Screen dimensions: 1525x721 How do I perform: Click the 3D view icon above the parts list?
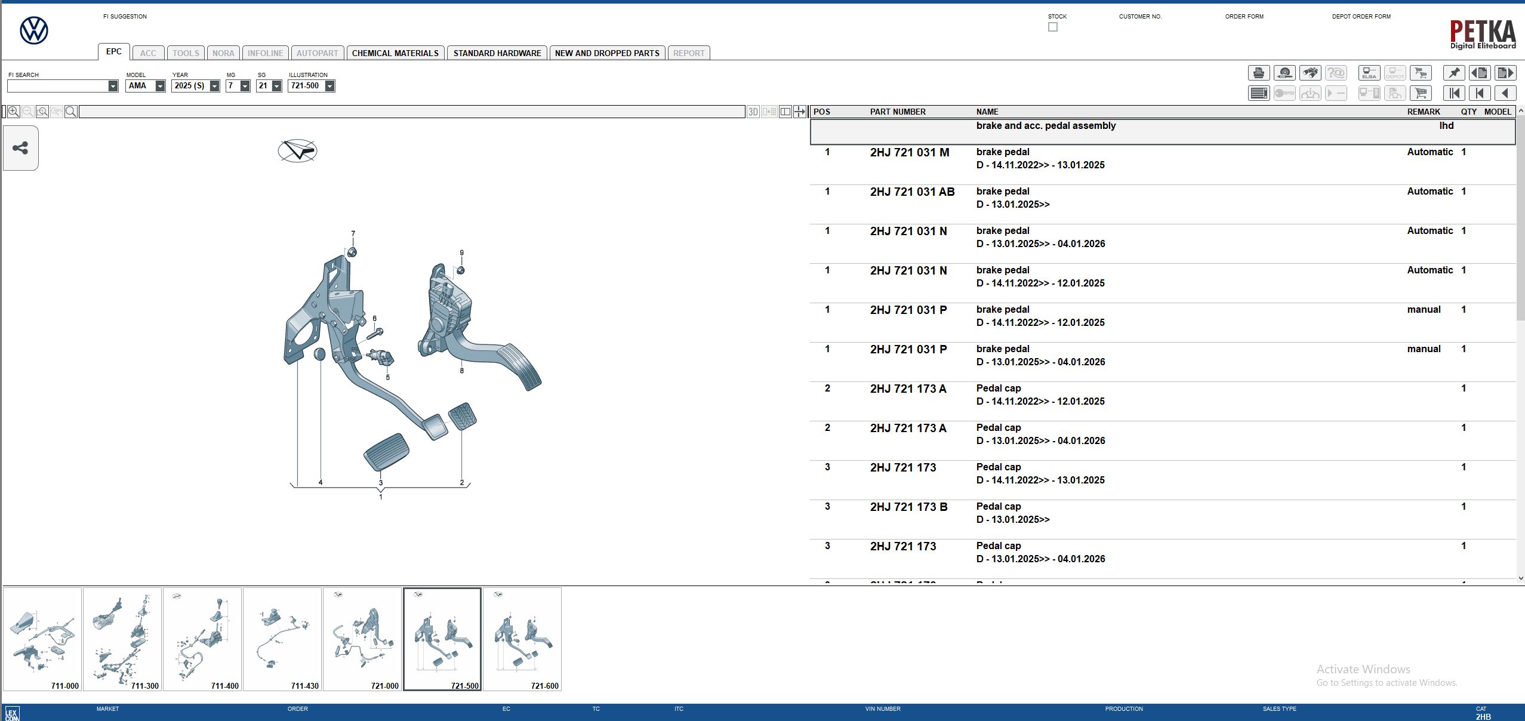[751, 112]
